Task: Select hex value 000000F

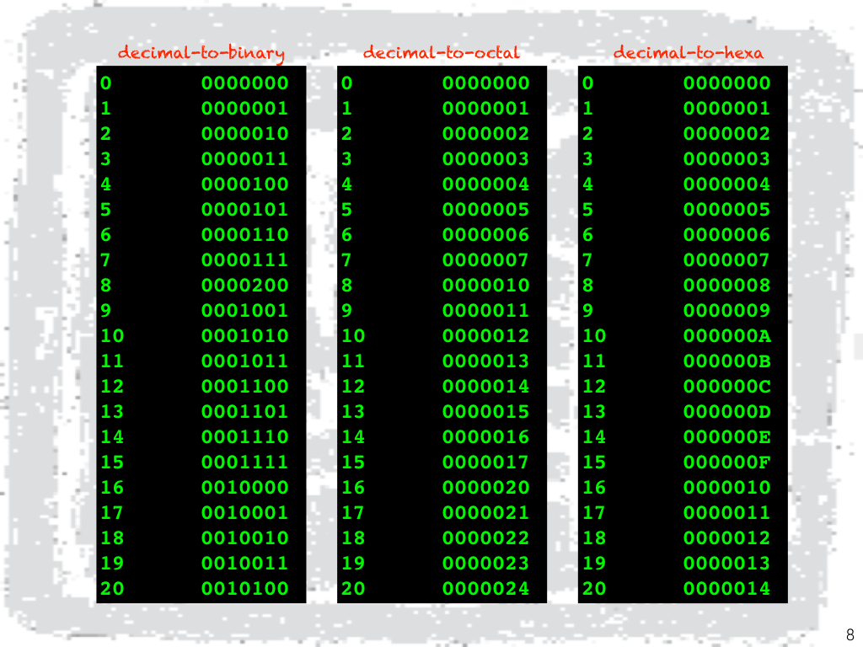Action: click(x=726, y=463)
